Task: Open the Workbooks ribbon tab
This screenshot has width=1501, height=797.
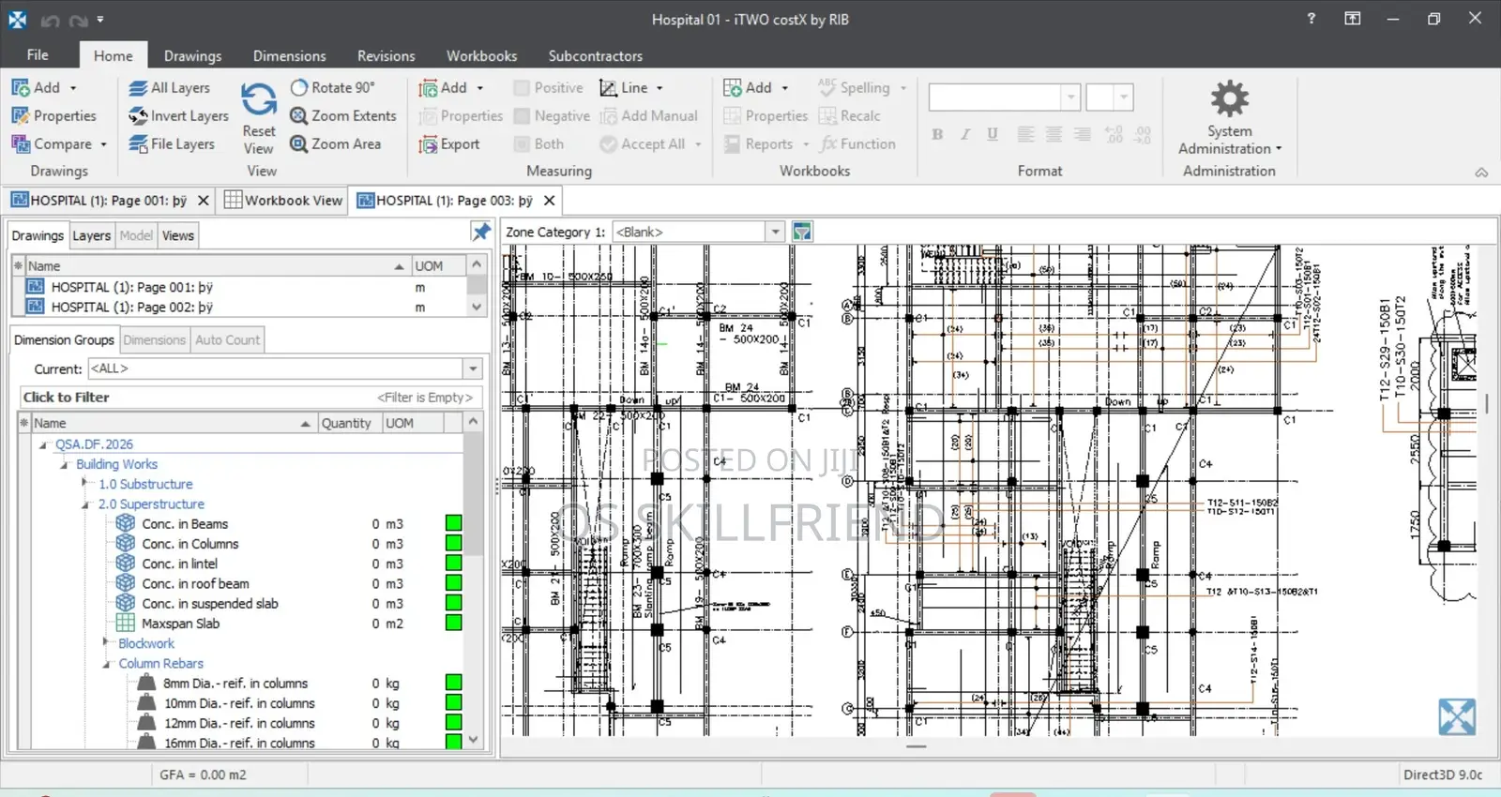Action: click(481, 56)
